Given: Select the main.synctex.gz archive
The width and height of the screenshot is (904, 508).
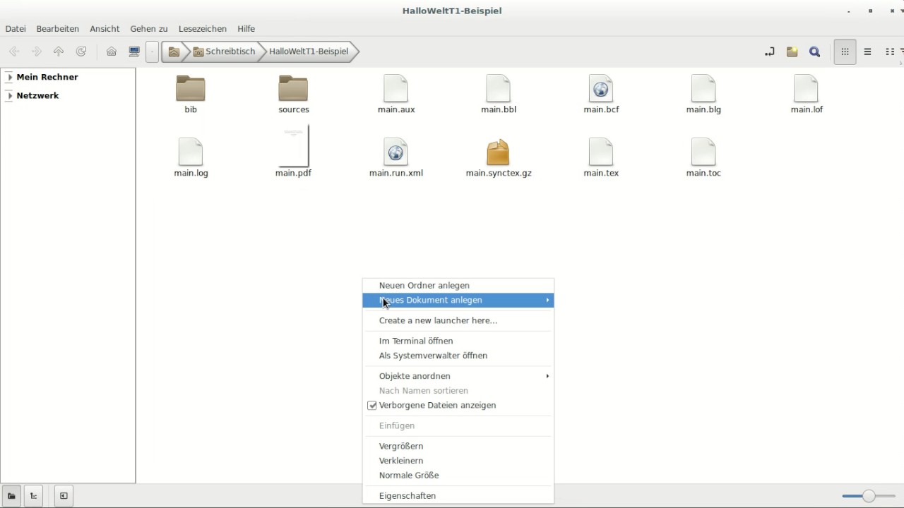Looking at the screenshot, I should [x=499, y=157].
